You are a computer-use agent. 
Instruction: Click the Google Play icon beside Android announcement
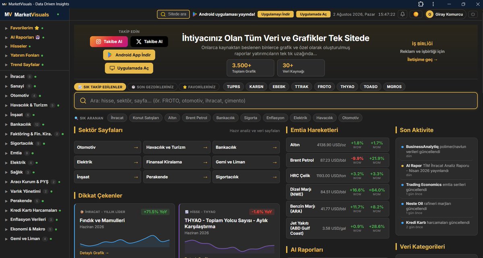[x=195, y=14]
